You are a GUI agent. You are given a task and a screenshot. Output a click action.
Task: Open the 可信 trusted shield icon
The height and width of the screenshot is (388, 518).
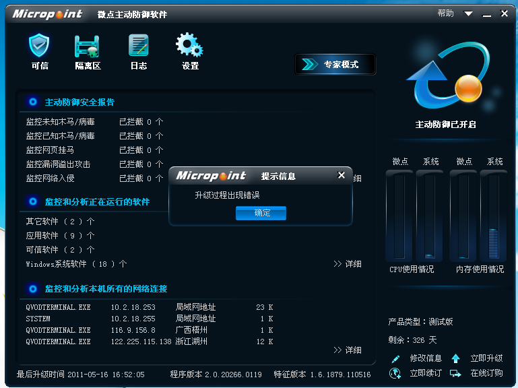point(39,45)
